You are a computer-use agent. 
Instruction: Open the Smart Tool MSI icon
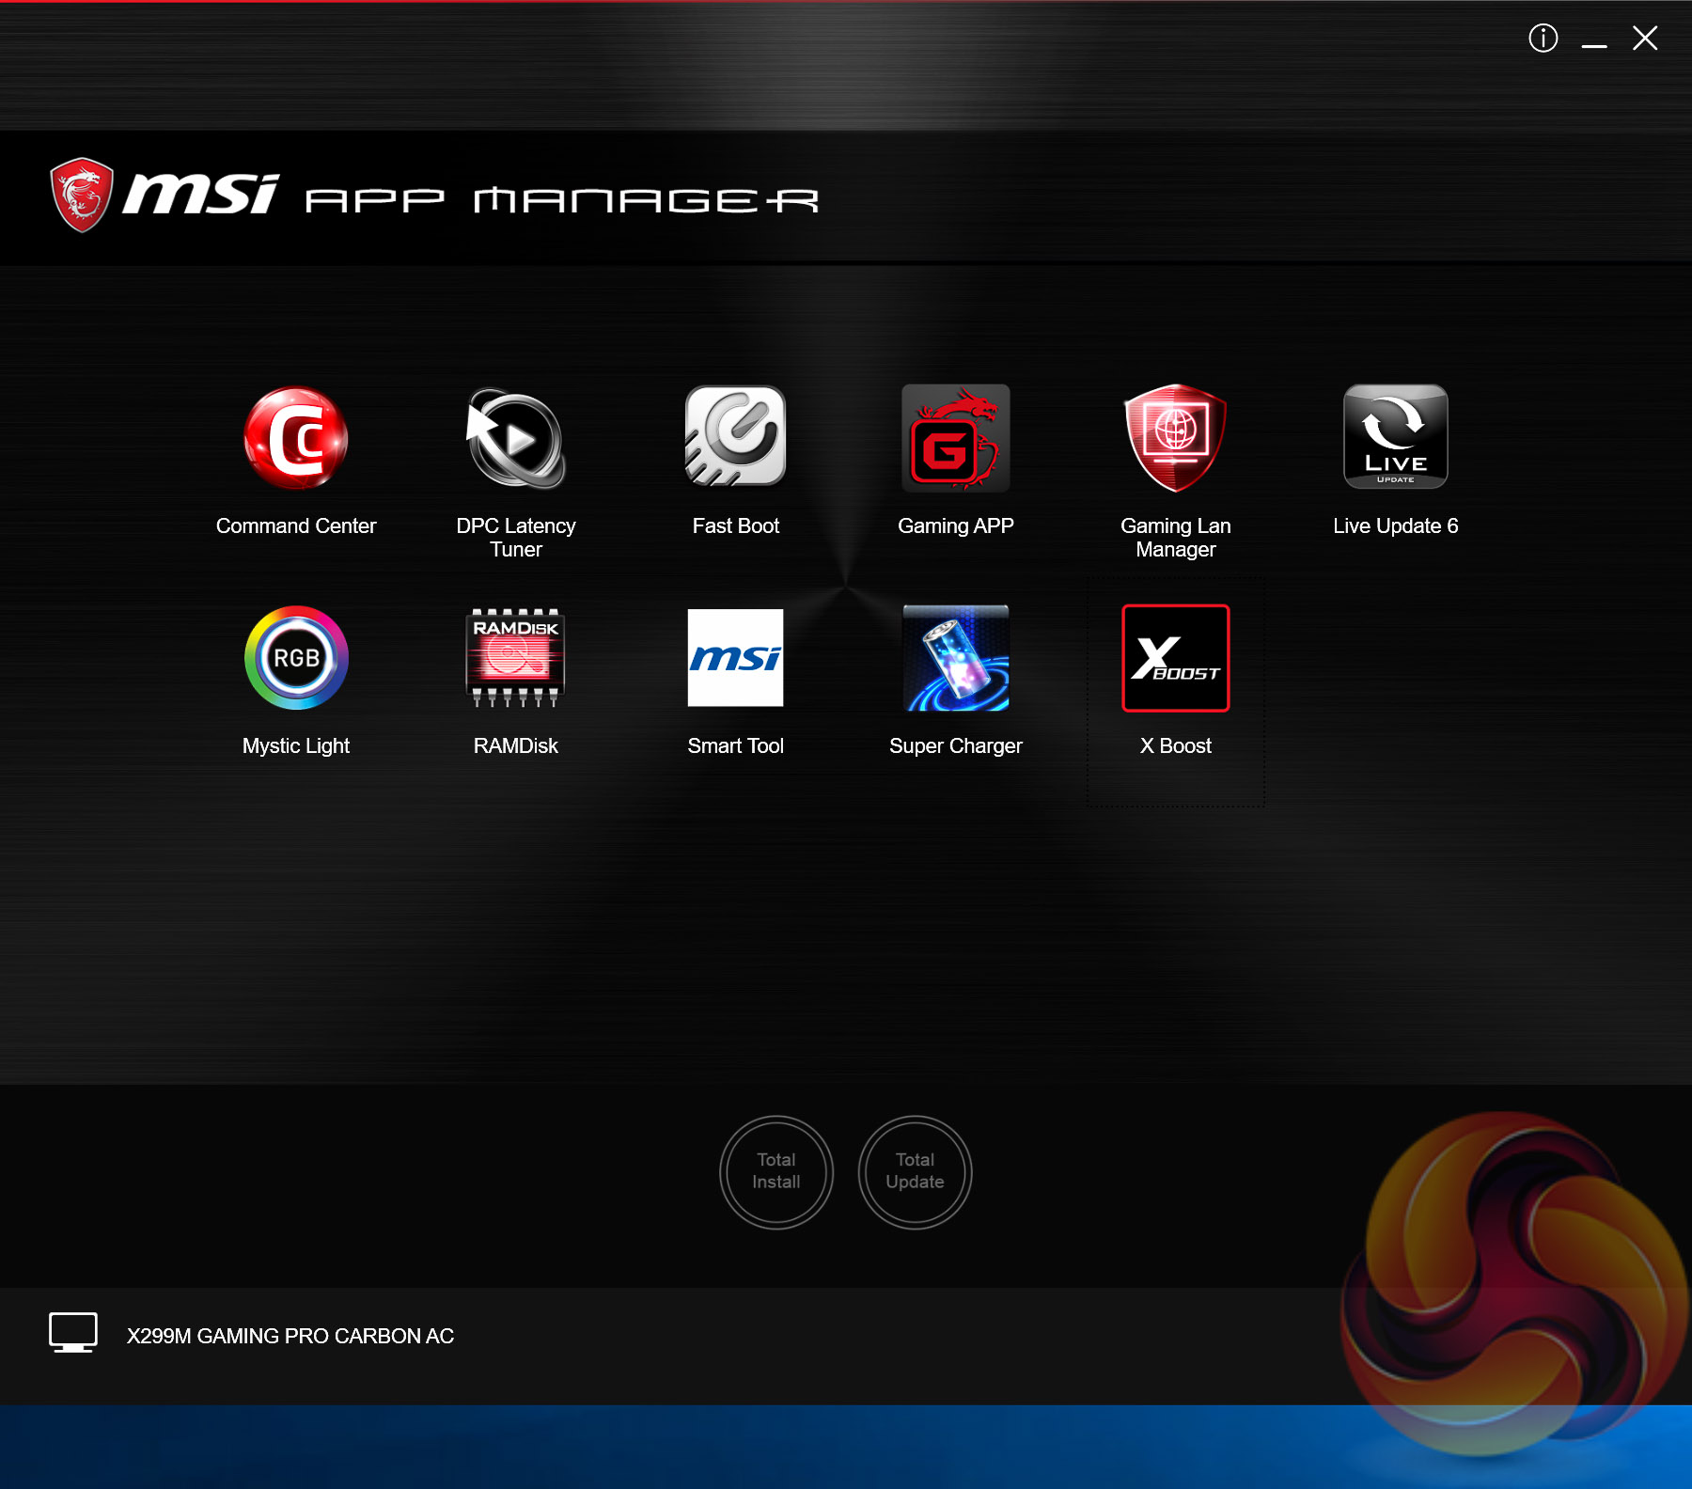click(x=736, y=658)
